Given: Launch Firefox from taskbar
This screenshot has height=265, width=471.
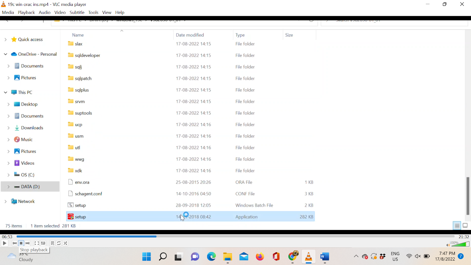Looking at the screenshot, I should 260,257.
